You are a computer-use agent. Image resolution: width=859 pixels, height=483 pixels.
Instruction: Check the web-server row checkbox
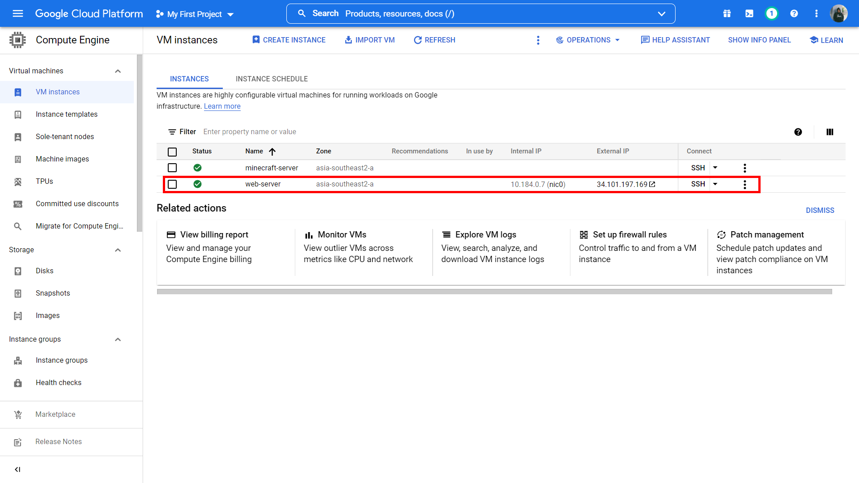pyautogui.click(x=172, y=184)
